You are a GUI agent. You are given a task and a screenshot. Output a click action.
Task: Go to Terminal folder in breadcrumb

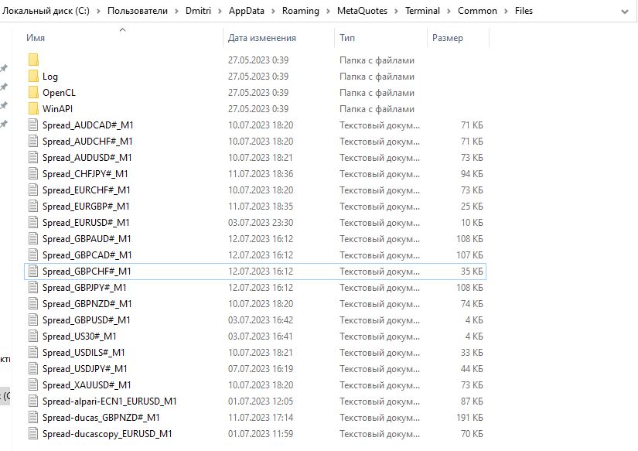pos(422,11)
